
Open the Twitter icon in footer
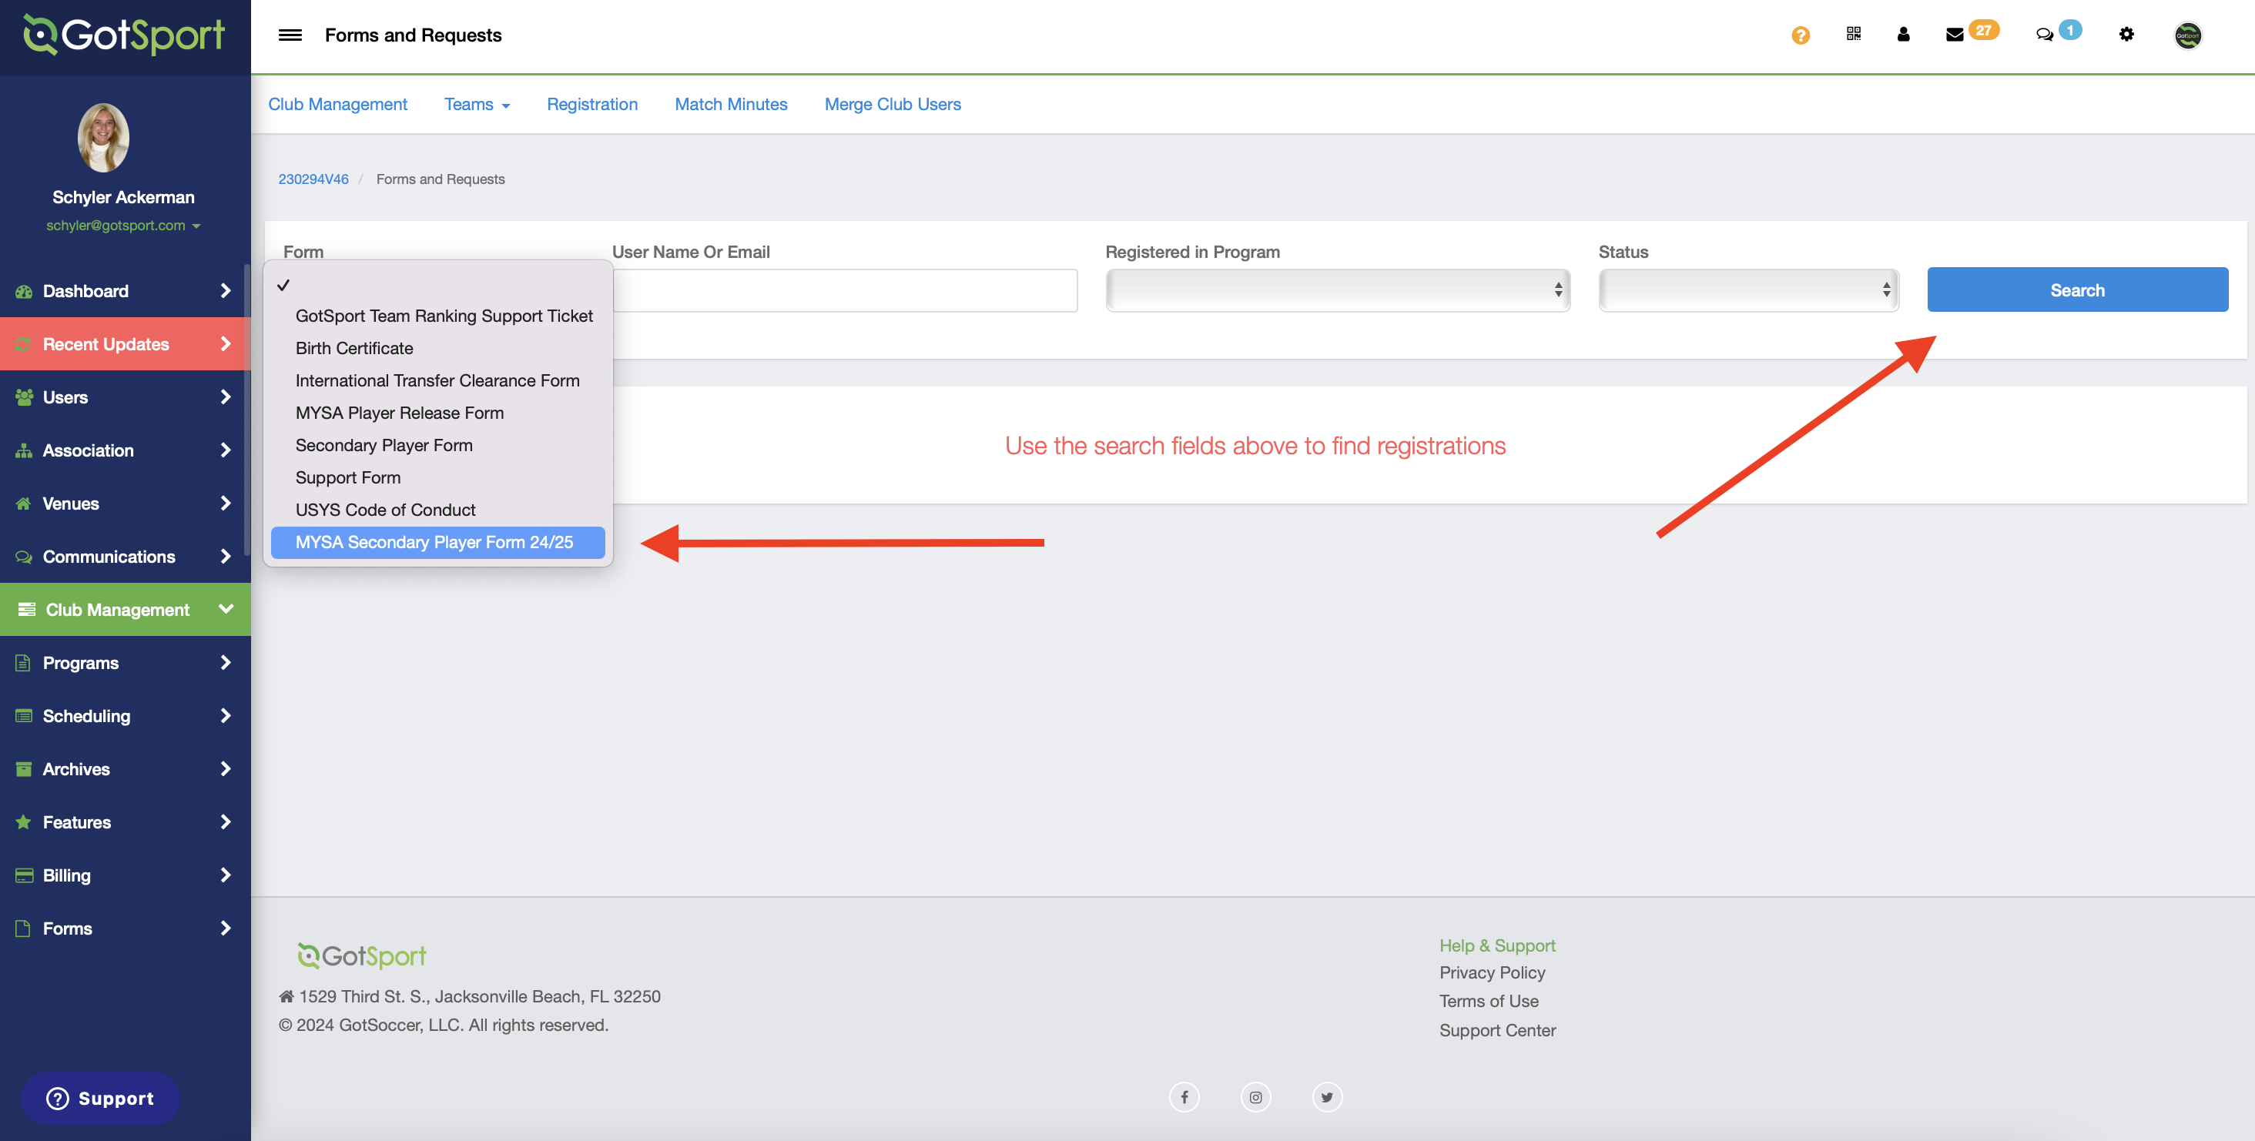(x=1327, y=1097)
